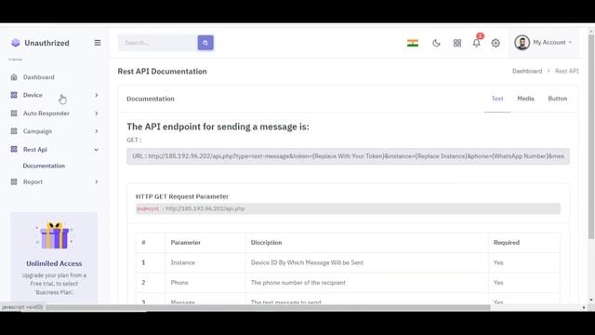The height and width of the screenshot is (335, 595).
Task: Click the Parameter column header
Action: (186, 242)
